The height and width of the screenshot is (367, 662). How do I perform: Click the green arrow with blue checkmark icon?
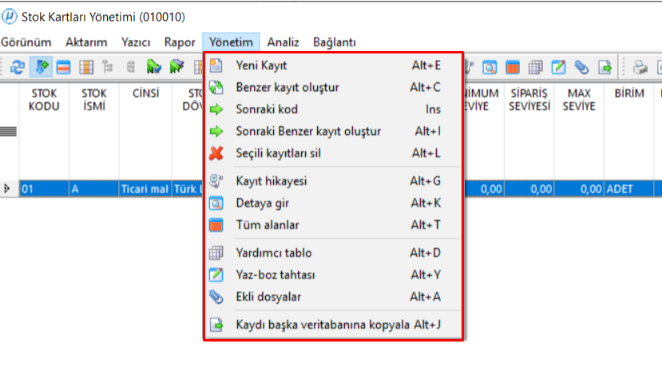[153, 67]
